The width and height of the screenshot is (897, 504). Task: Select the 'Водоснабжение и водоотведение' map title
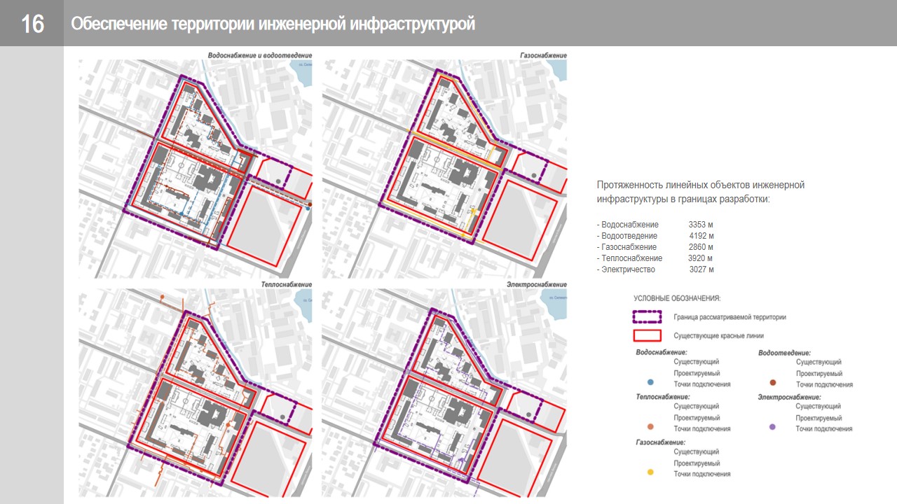[x=259, y=55]
